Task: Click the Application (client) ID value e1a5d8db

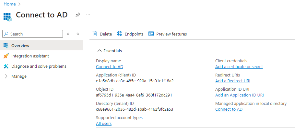Action: click(135, 81)
